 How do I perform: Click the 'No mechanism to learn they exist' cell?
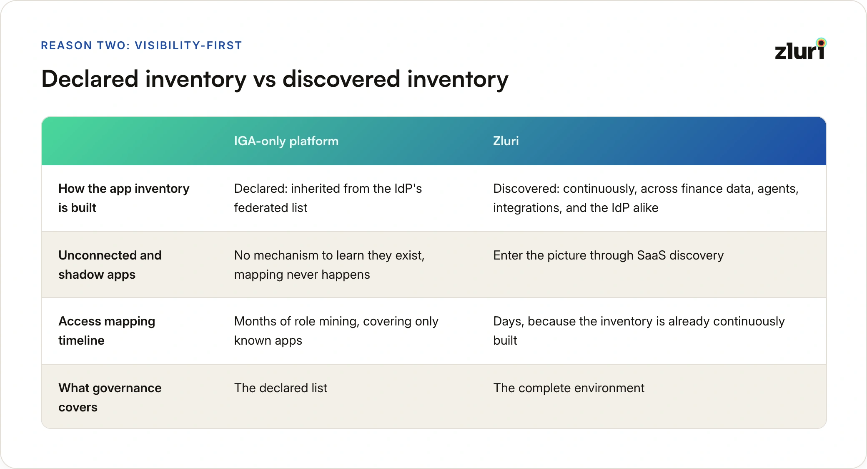tap(329, 265)
